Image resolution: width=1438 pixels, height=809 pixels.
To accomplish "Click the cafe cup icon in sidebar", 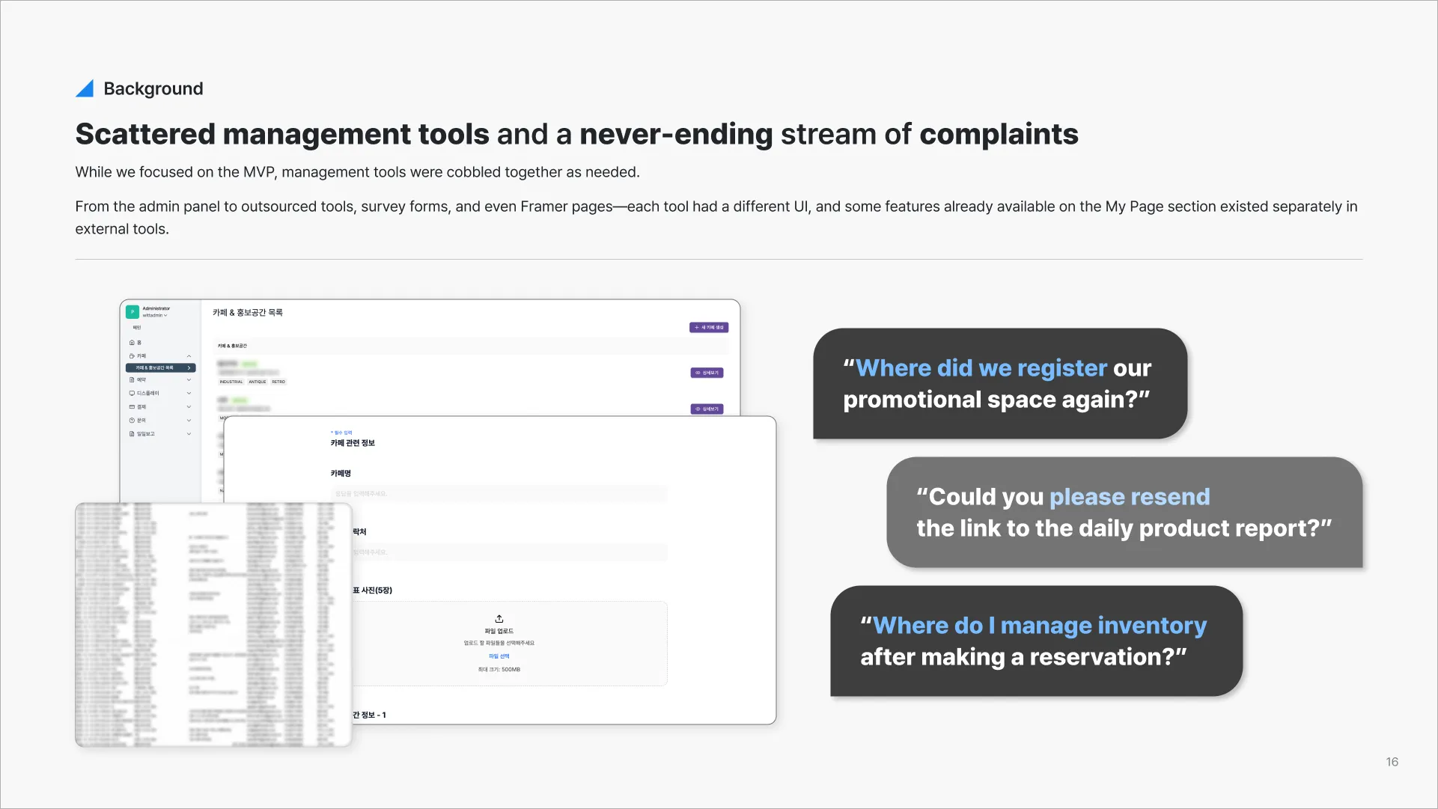I will 132,356.
